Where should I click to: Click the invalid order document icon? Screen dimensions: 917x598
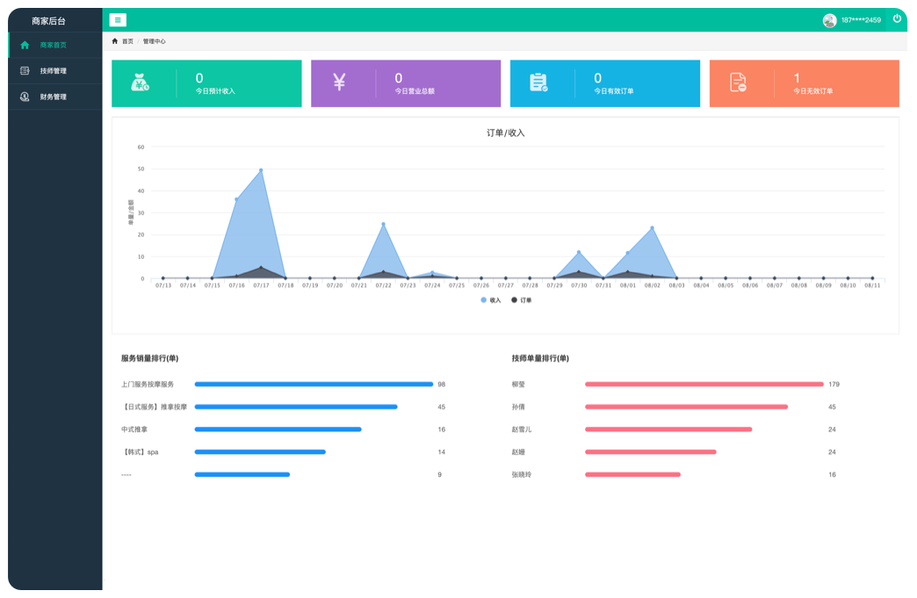click(x=738, y=83)
